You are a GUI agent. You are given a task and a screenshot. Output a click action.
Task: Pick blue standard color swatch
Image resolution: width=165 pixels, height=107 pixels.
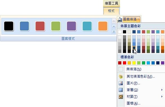[x=153, y=63]
